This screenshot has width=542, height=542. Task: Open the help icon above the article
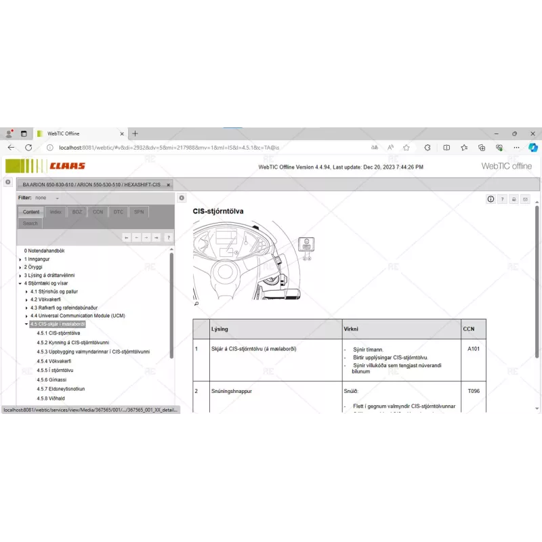click(x=502, y=199)
